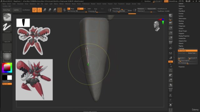Open the Texture Off slot
This screenshot has width=200, height=112.
pyautogui.click(x=7, y=48)
